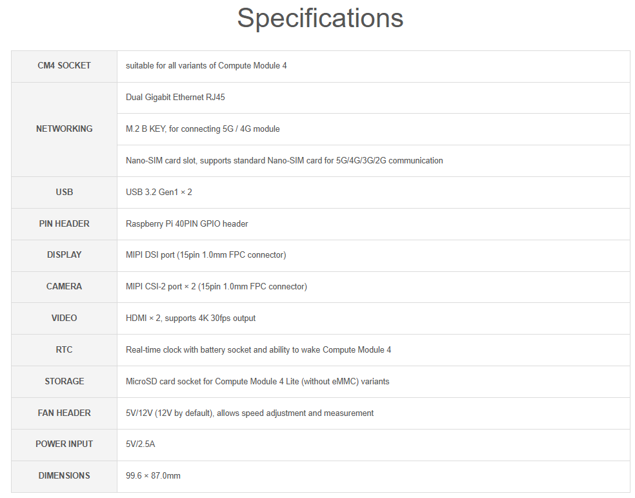This screenshot has height=498, width=635.
Task: Select the USB 3.2 Gen1 × 2 value
Action: (159, 192)
